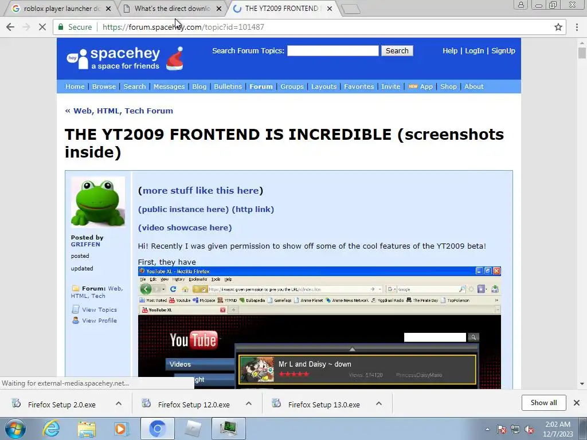Screen dimensions: 587x440
Task: Open Groups in the spacehey nav
Action: [x=292, y=87]
